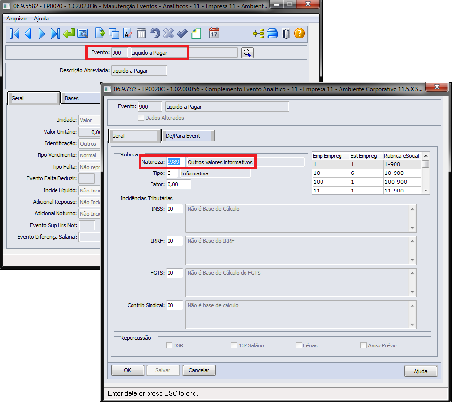Select Geral tab in Complemento Evento window
453x403 pixels.
134,136
